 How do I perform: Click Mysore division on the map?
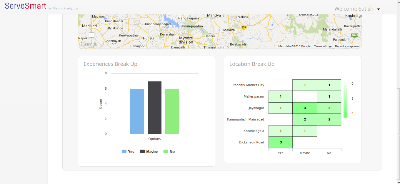click(x=186, y=40)
